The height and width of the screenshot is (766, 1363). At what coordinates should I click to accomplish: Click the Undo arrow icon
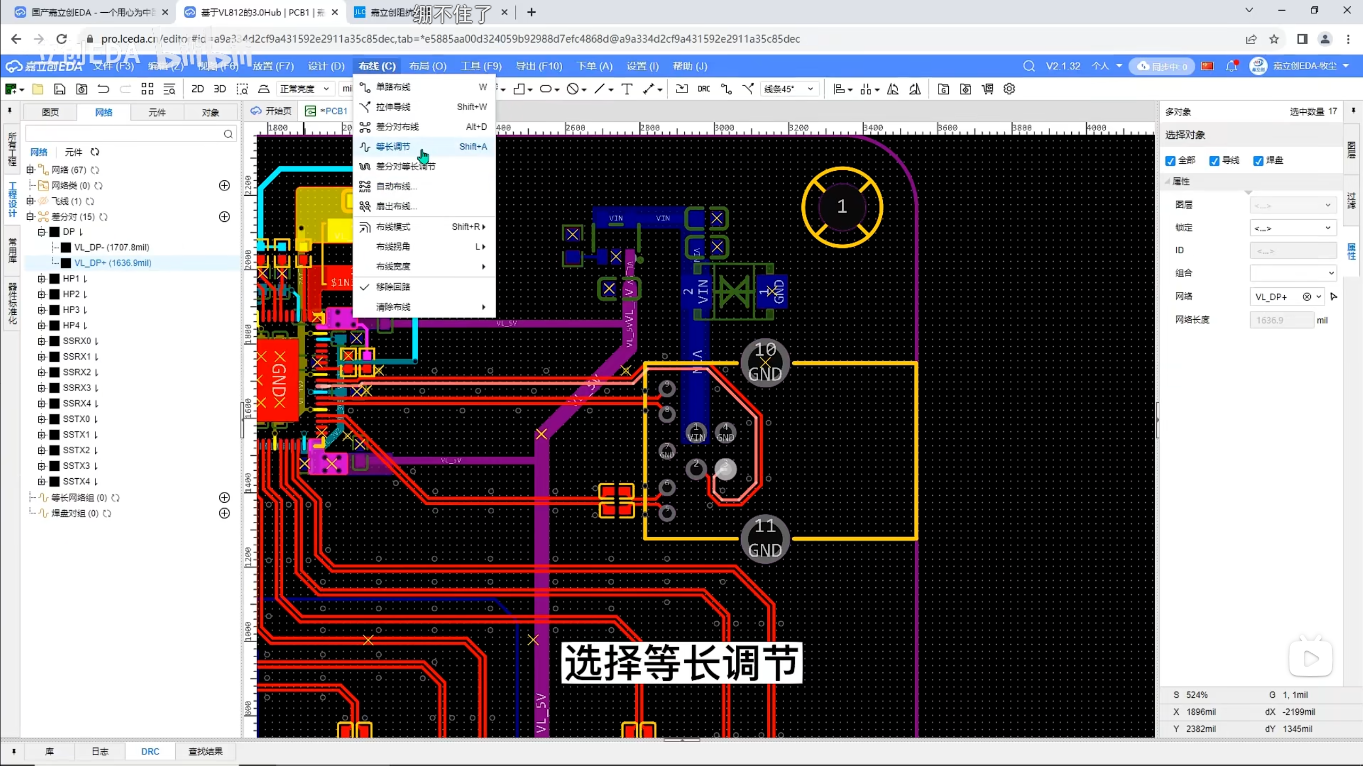coord(103,89)
